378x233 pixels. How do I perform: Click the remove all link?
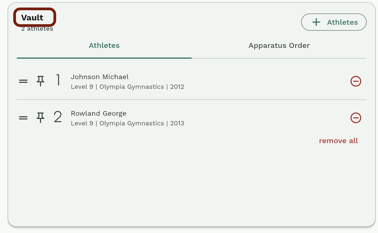(339, 141)
